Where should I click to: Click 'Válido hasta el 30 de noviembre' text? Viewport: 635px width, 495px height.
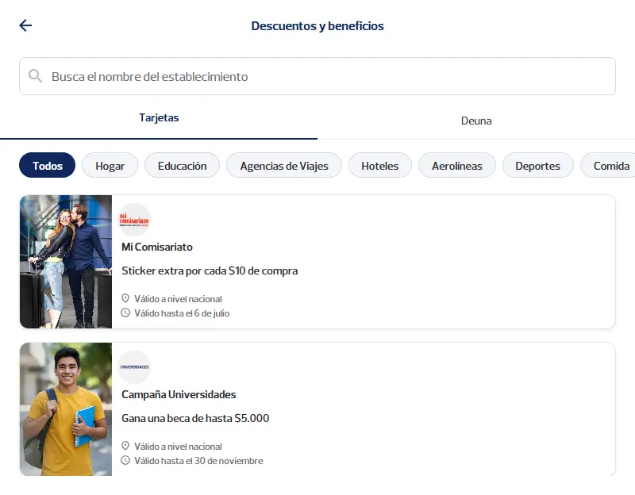198,460
